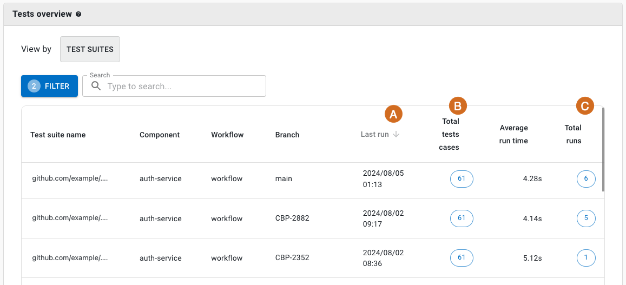This screenshot has height=285, width=626.
Task: Open the 6 total runs badge
Action: (x=586, y=179)
